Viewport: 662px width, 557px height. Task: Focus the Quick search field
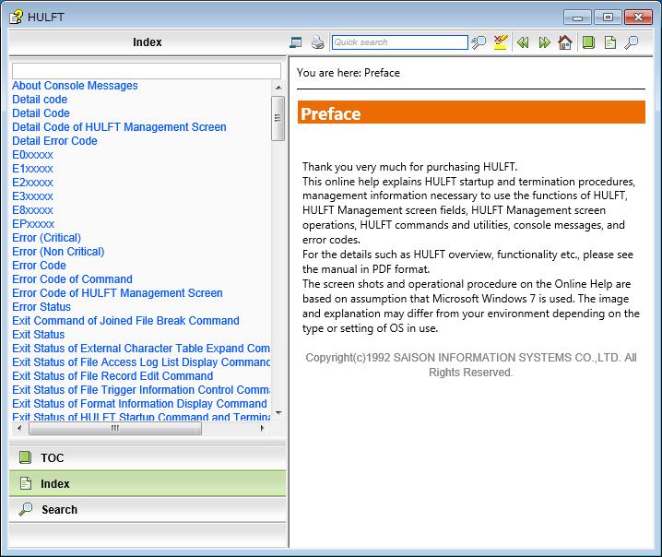pyautogui.click(x=400, y=42)
